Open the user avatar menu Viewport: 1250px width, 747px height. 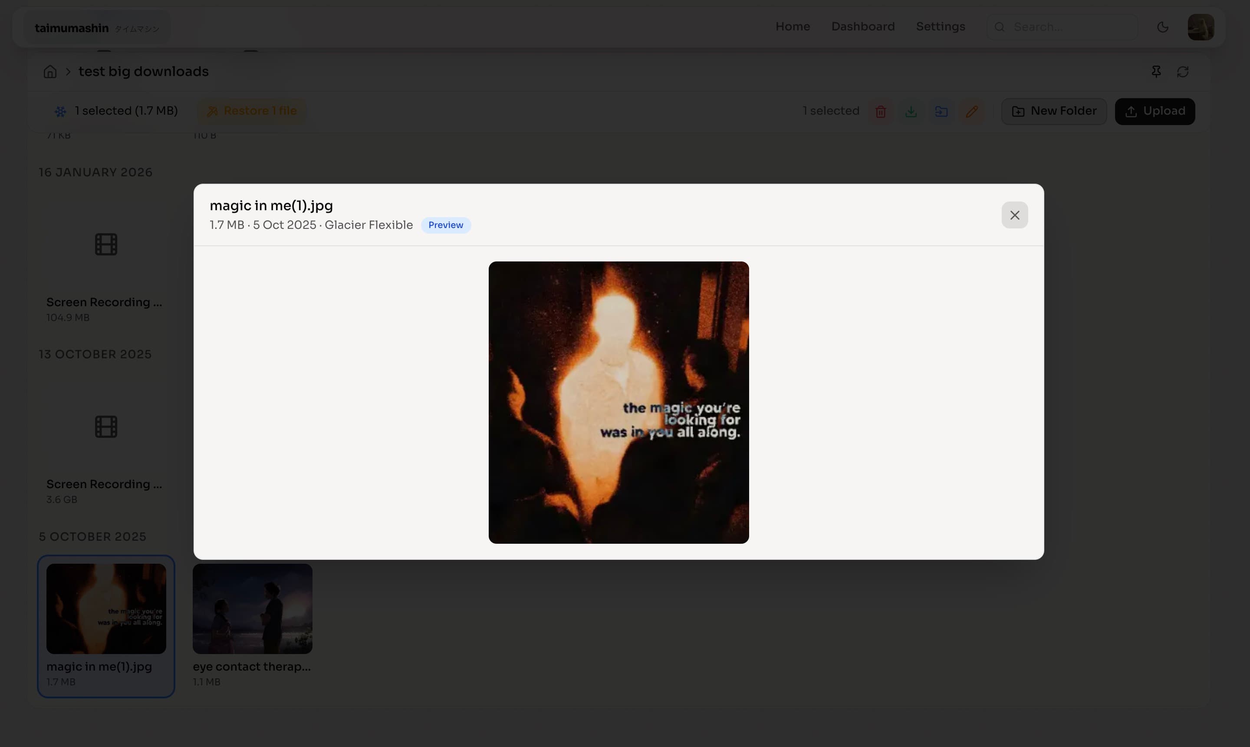1201,27
